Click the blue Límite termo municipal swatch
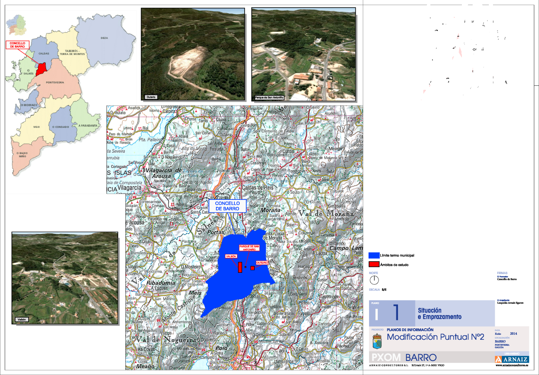 coord(374,255)
